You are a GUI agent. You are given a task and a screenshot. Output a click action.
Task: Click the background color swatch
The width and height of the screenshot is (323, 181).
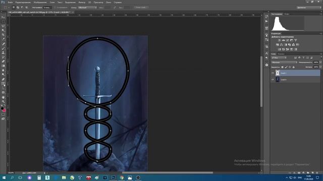click(4, 111)
